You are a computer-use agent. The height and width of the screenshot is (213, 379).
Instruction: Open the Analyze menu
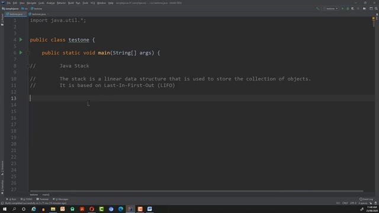pos(50,3)
